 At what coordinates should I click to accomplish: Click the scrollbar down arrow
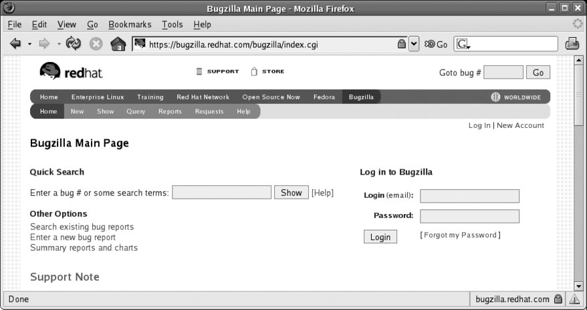578,287
